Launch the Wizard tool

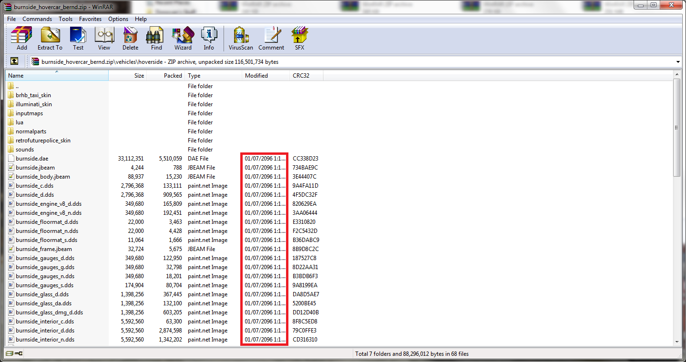click(183, 38)
